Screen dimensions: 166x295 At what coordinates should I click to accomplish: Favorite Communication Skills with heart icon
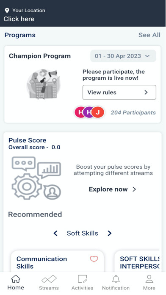point(94,259)
